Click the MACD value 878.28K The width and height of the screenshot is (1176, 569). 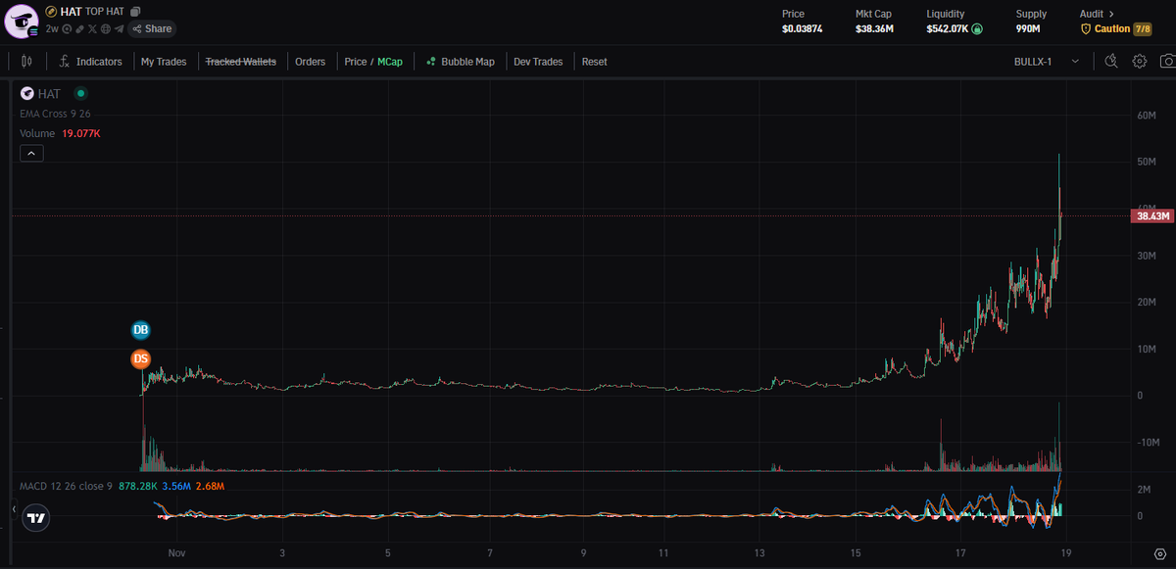coord(139,486)
